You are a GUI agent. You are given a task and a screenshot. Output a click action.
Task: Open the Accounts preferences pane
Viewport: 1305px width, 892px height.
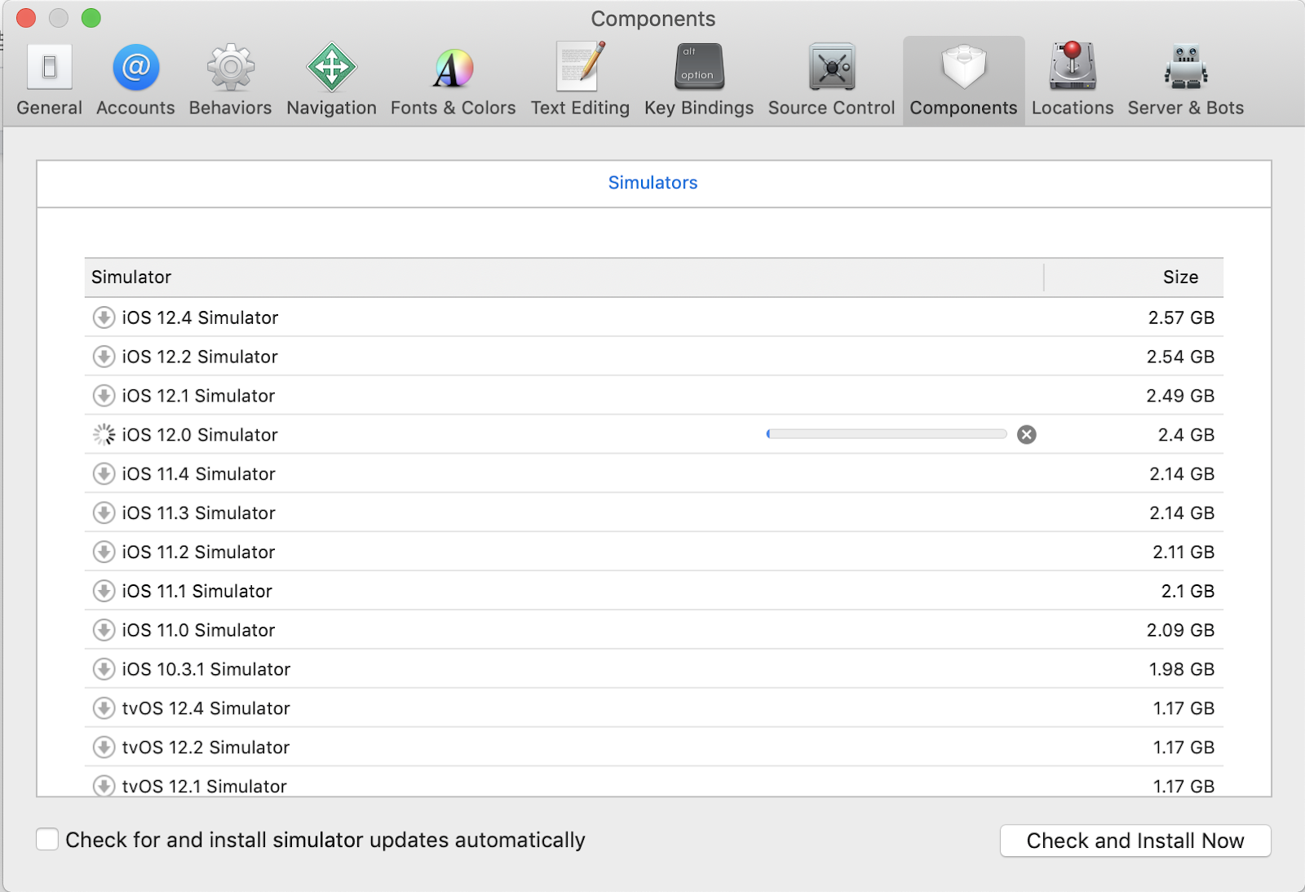135,80
